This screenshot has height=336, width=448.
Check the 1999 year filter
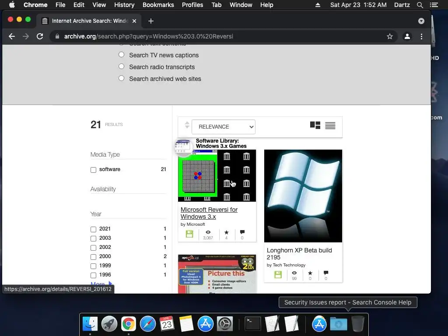point(94,266)
